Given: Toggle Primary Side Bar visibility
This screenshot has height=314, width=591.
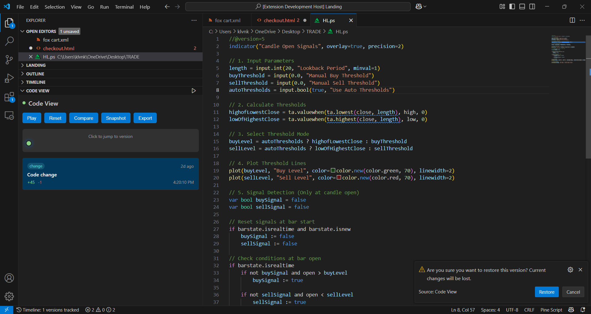Looking at the screenshot, I should [512, 6].
